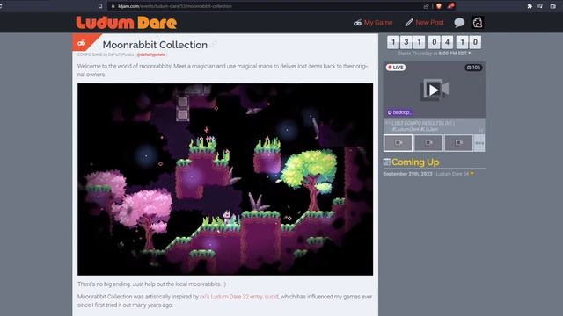Image resolution: width=563 pixels, height=316 pixels.
Task: Open the @daflufflypotato author profile link
Action: [x=150, y=54]
